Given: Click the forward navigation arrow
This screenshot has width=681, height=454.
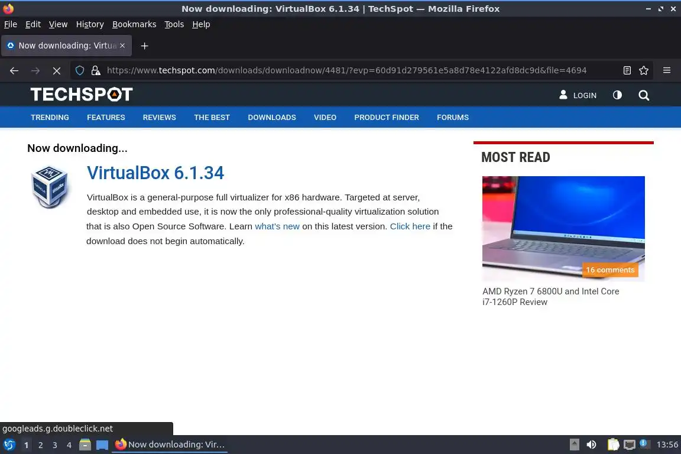Looking at the screenshot, I should pos(35,70).
